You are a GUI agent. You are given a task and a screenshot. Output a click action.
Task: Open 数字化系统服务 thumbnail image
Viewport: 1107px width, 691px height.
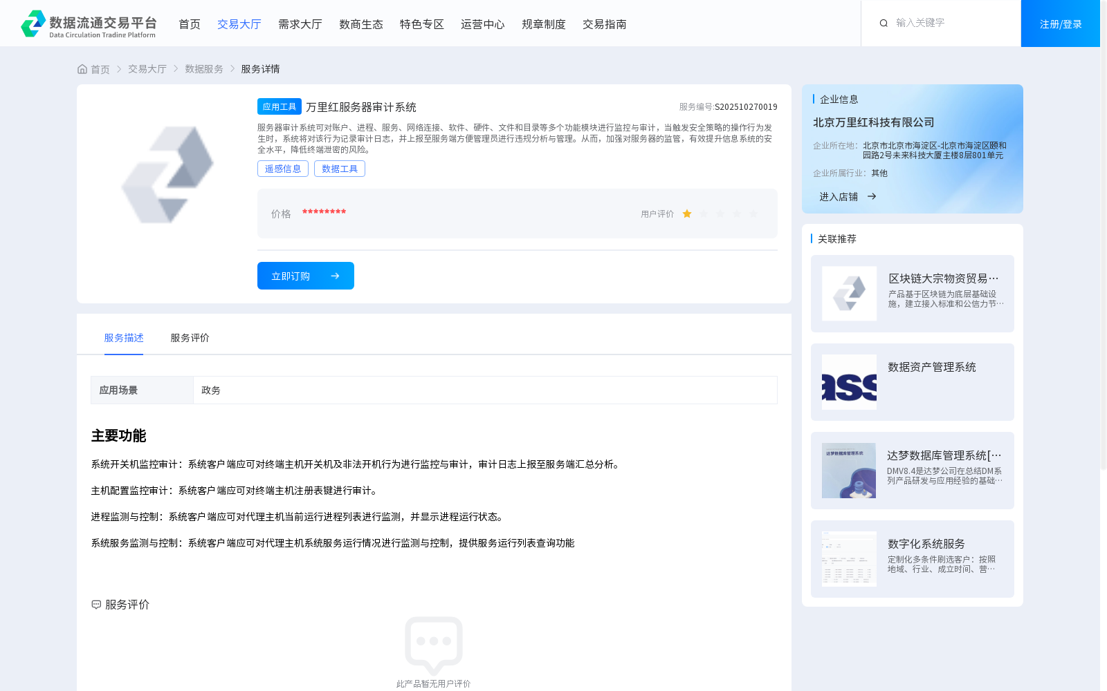point(849,559)
